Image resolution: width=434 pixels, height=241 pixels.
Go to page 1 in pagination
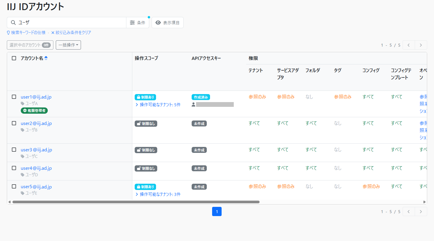click(217, 212)
